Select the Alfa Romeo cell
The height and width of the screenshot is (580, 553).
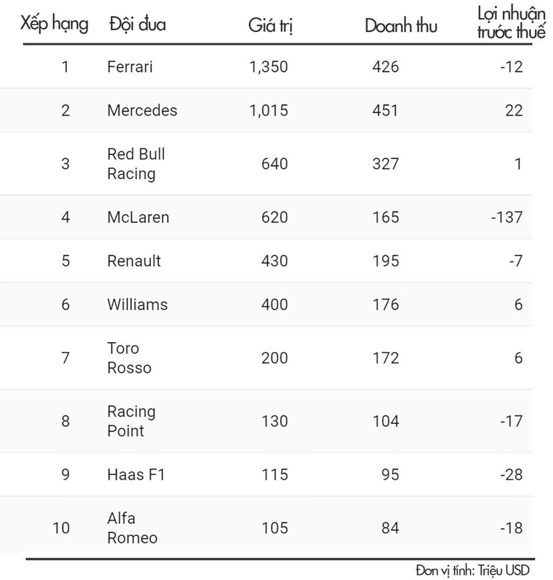[132, 528]
